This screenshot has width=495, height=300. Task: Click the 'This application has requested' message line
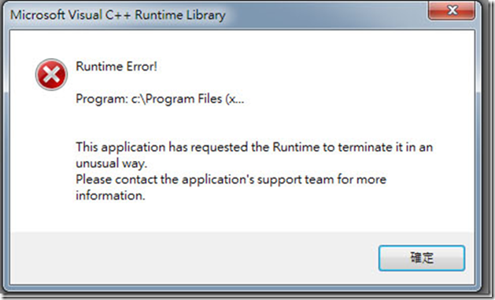[254, 147]
